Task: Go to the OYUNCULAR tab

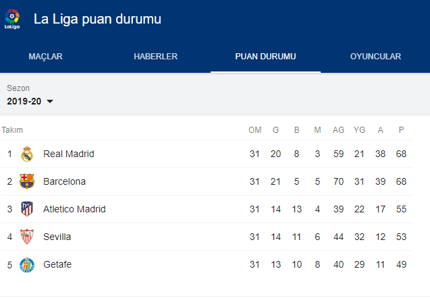Action: [x=375, y=57]
